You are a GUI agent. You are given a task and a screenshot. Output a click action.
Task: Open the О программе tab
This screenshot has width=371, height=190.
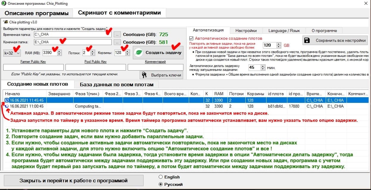point(324,31)
